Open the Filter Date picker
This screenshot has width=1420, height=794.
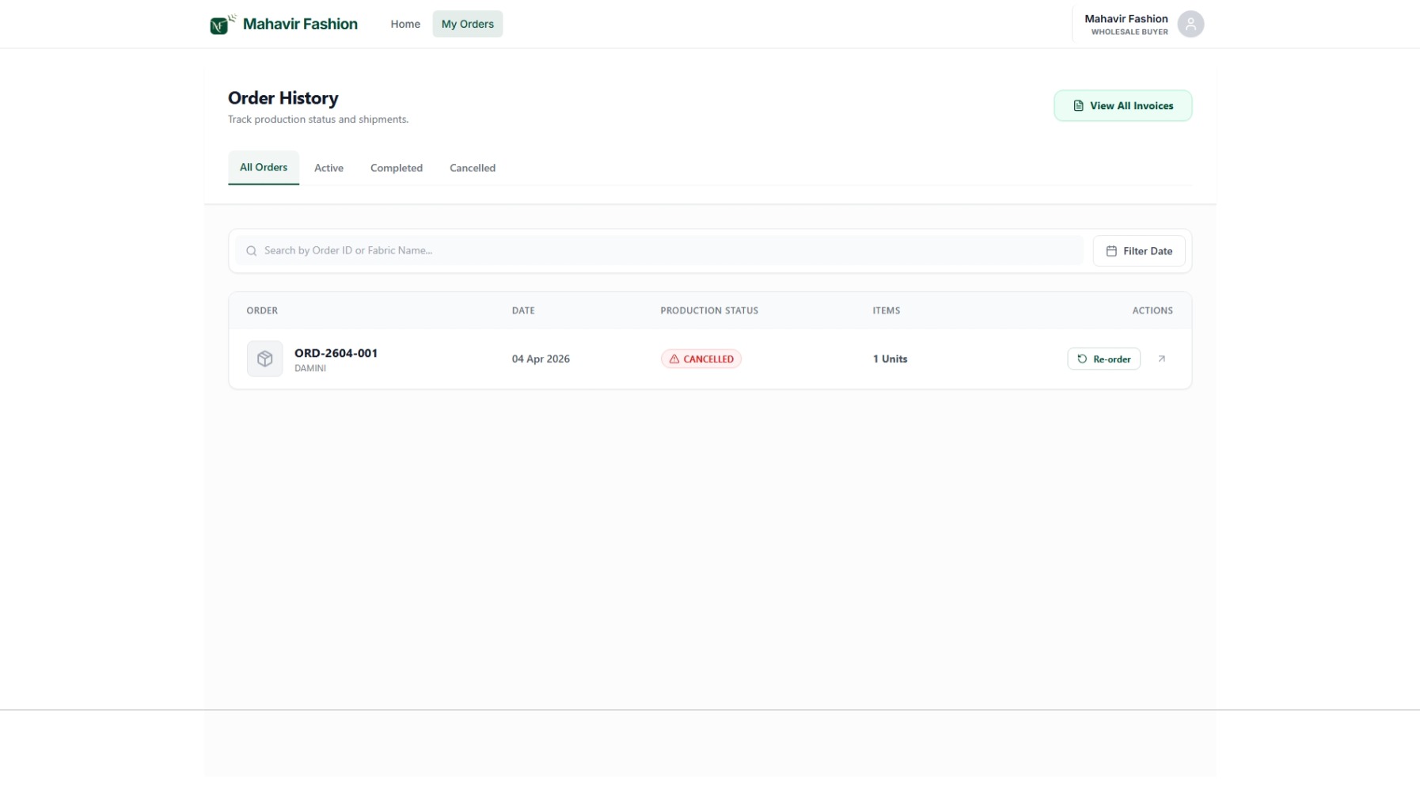tap(1138, 251)
